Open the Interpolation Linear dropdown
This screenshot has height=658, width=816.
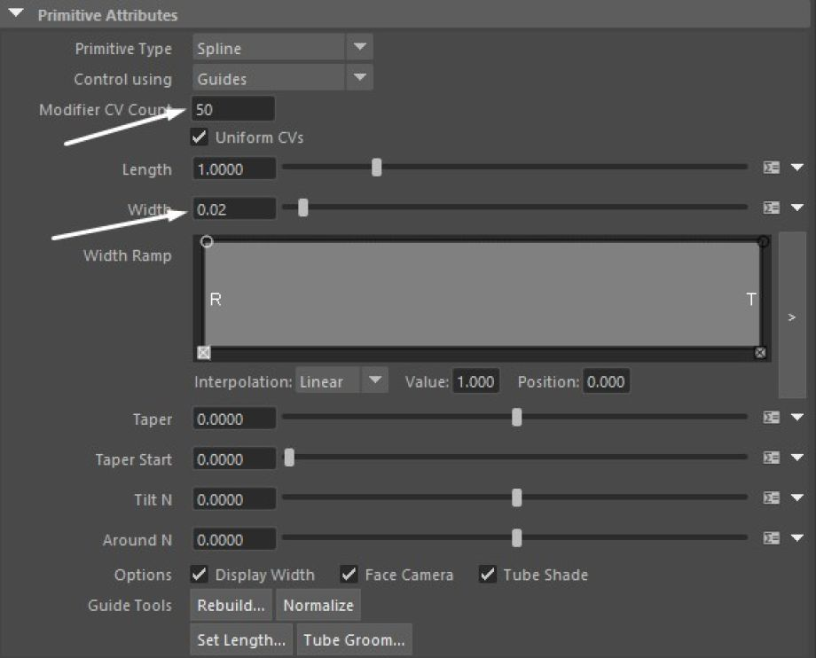tap(376, 381)
